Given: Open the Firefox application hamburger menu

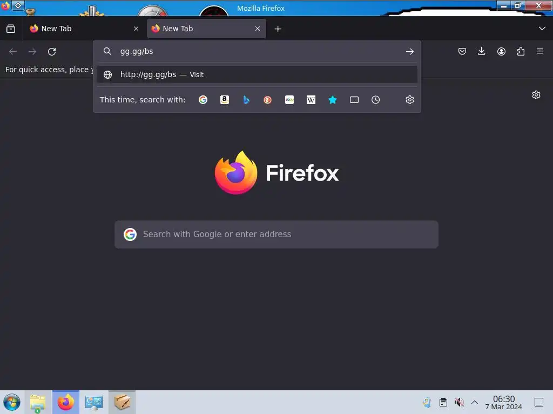Looking at the screenshot, I should click(x=540, y=51).
